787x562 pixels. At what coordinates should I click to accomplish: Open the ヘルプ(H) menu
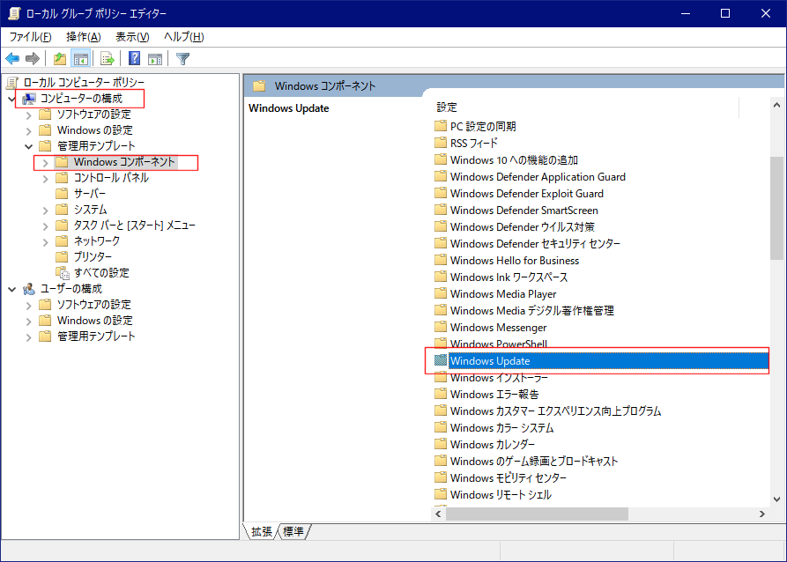pyautogui.click(x=183, y=37)
